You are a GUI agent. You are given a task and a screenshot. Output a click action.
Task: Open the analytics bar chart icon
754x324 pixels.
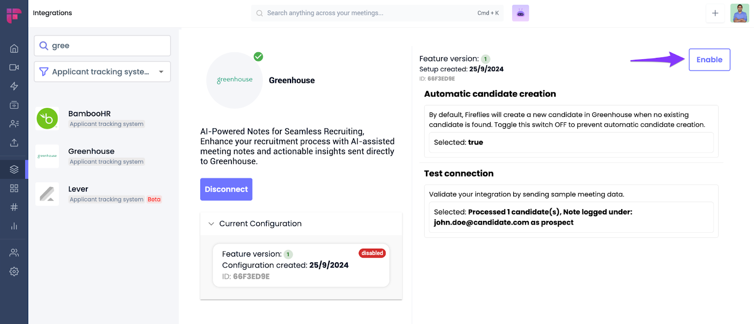pos(14,226)
